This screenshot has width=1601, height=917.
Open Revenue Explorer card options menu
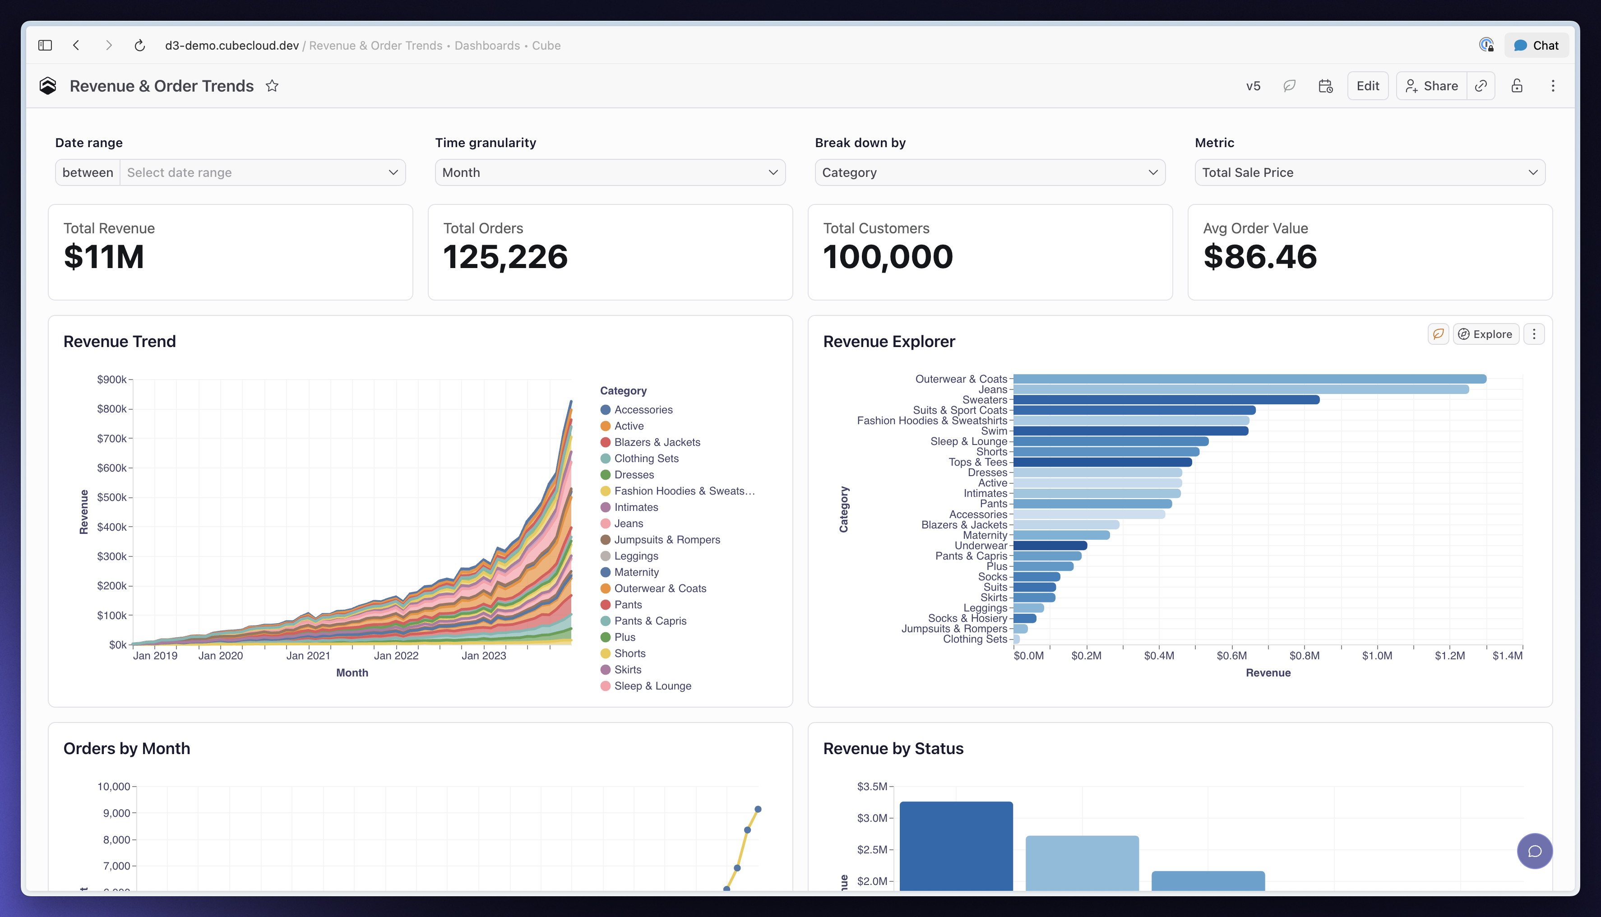point(1534,334)
